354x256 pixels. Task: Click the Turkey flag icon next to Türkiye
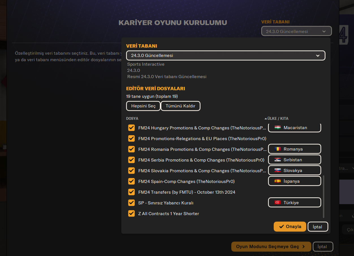click(277, 203)
